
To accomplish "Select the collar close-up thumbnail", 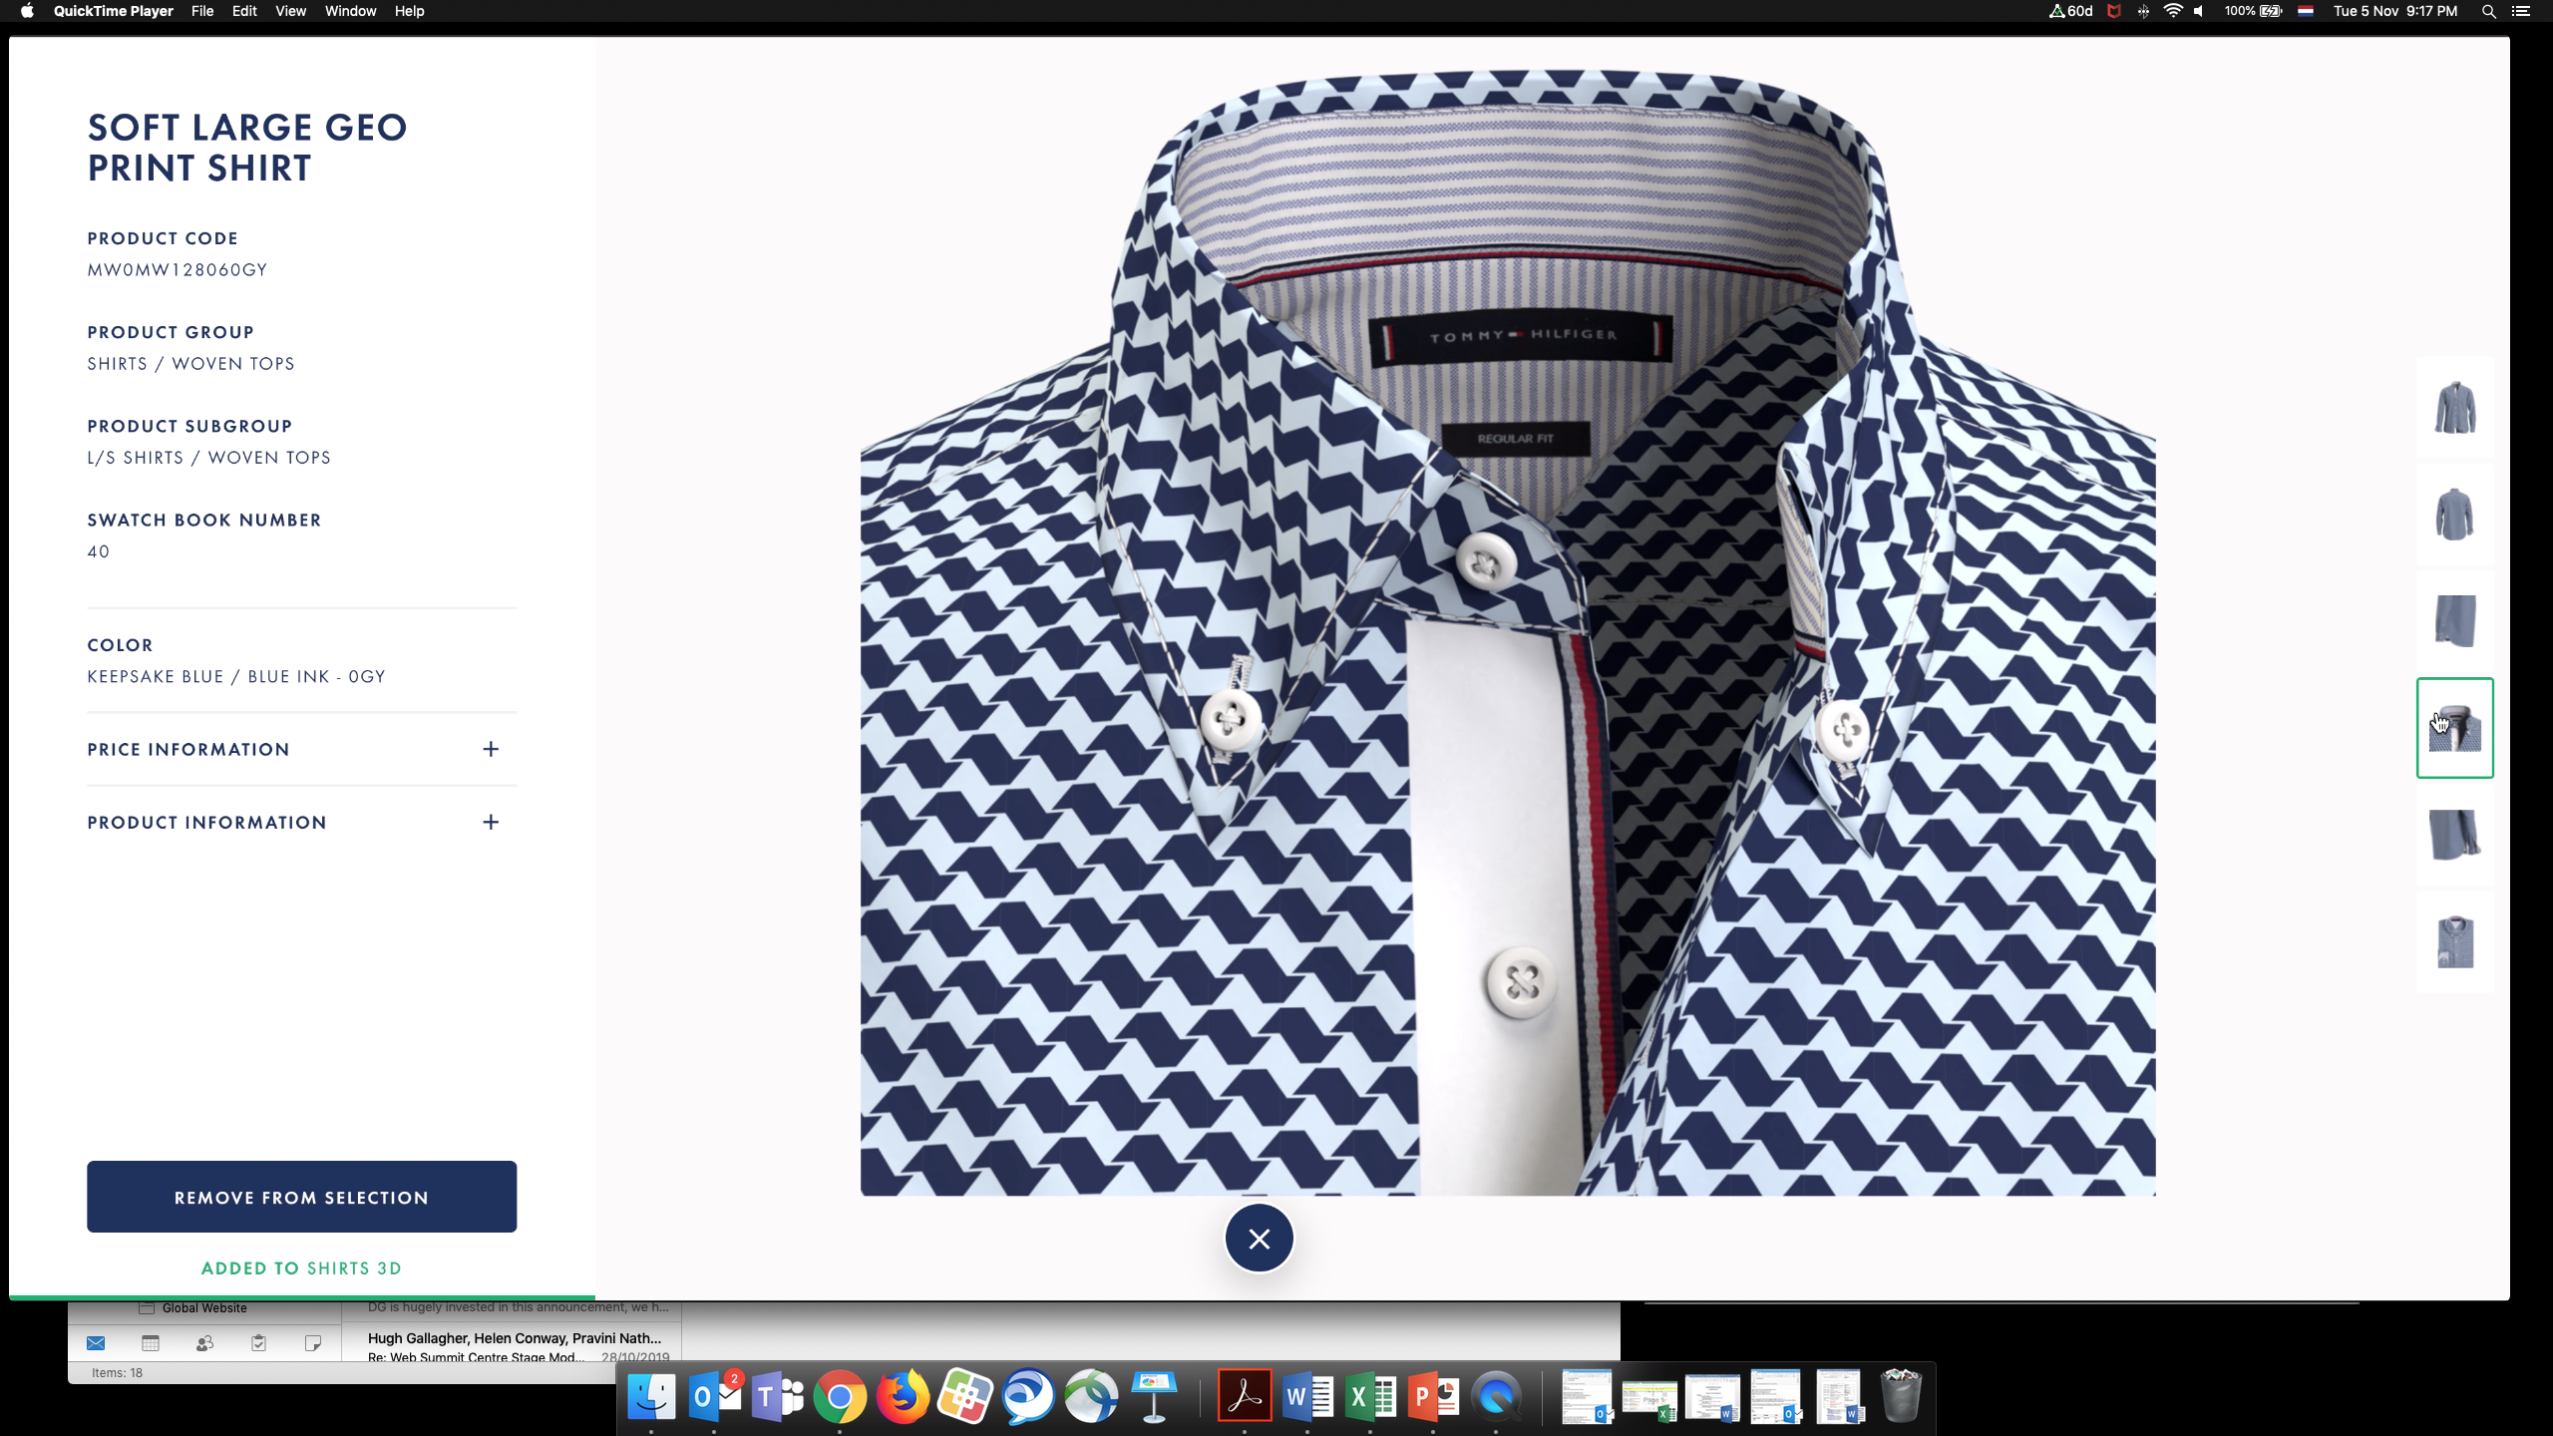I will pyautogui.click(x=2454, y=728).
